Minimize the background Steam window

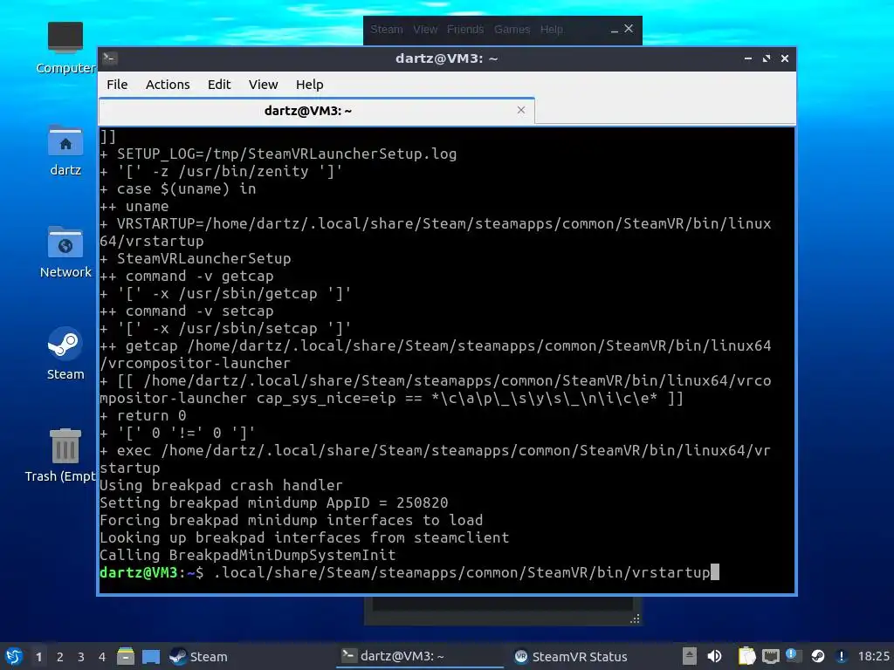point(614,30)
